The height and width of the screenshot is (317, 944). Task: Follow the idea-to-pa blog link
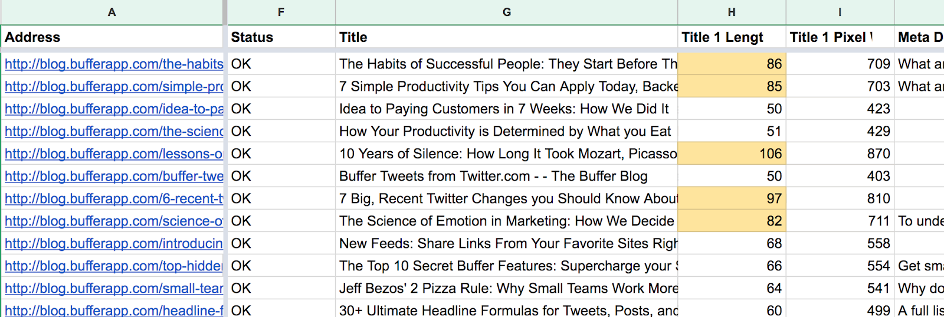(x=114, y=109)
